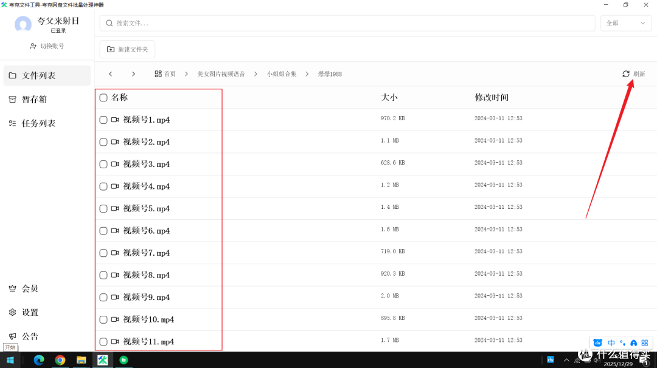Click 新建文件夹 new folder button
657x368 pixels.
127,49
